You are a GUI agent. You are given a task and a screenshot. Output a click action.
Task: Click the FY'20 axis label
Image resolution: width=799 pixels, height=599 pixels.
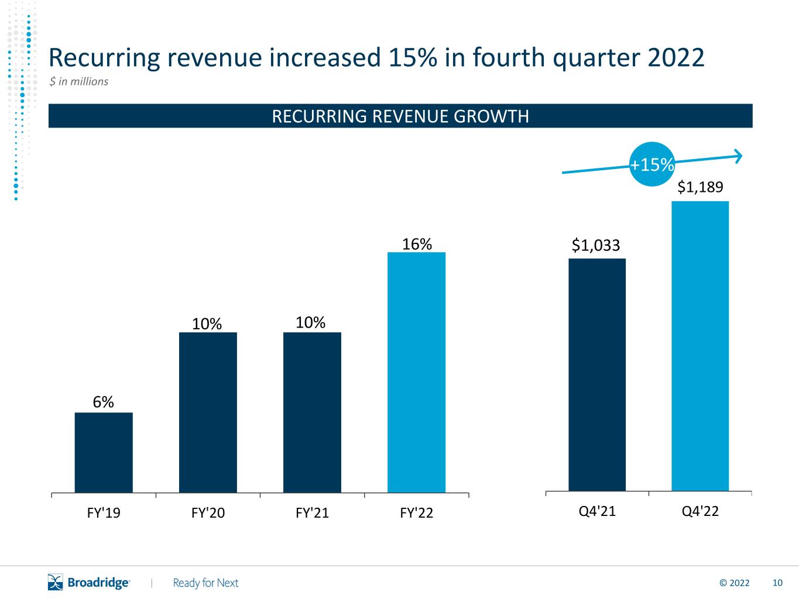point(208,513)
